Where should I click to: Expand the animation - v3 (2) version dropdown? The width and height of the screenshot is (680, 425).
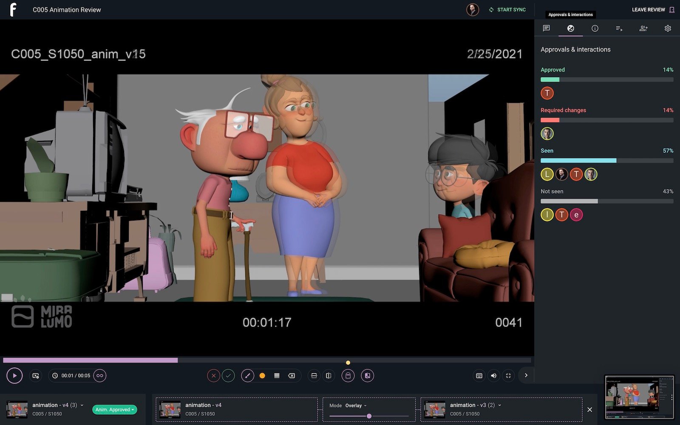click(x=500, y=405)
